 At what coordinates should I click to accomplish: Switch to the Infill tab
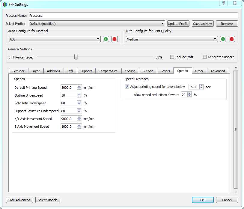(x=70, y=71)
